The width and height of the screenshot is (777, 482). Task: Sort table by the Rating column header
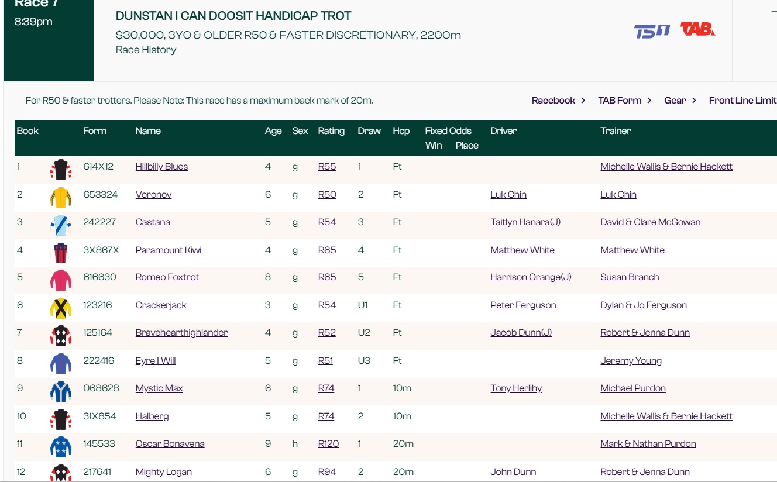pyautogui.click(x=331, y=131)
